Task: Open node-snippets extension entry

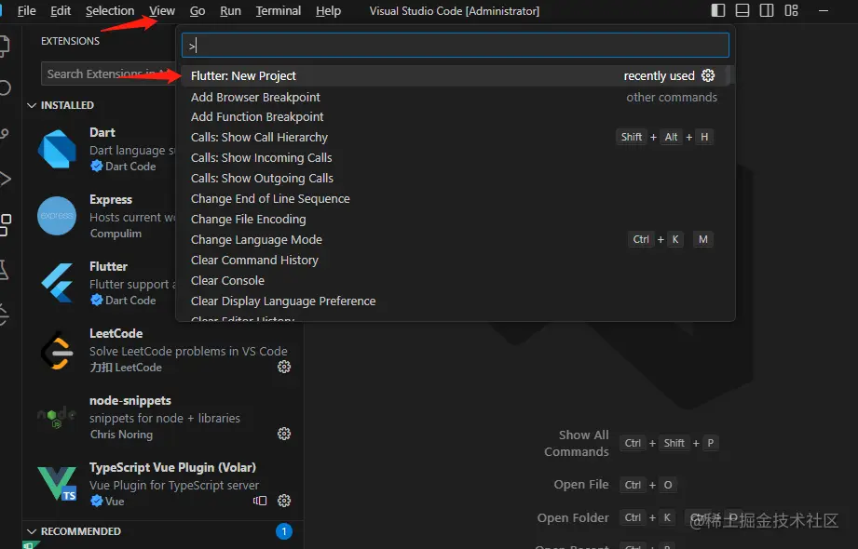Action: [164, 417]
